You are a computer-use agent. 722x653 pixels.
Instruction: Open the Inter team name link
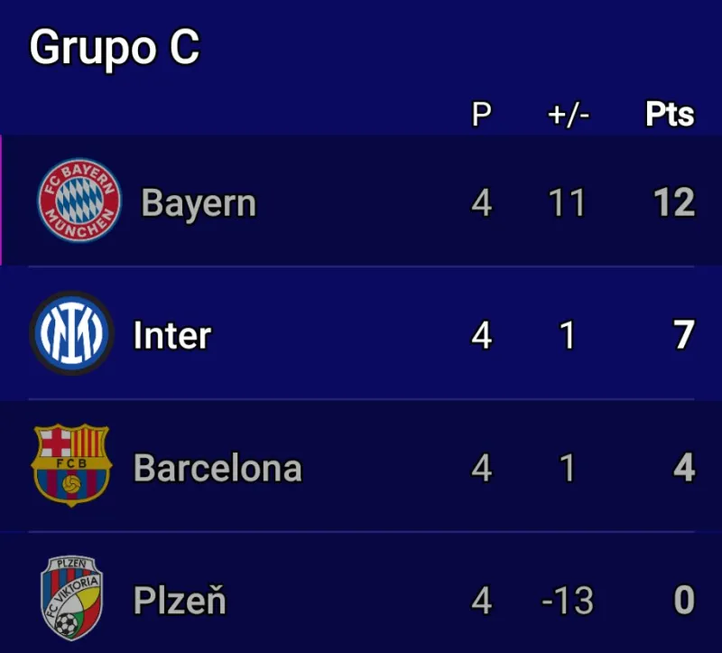coord(171,336)
